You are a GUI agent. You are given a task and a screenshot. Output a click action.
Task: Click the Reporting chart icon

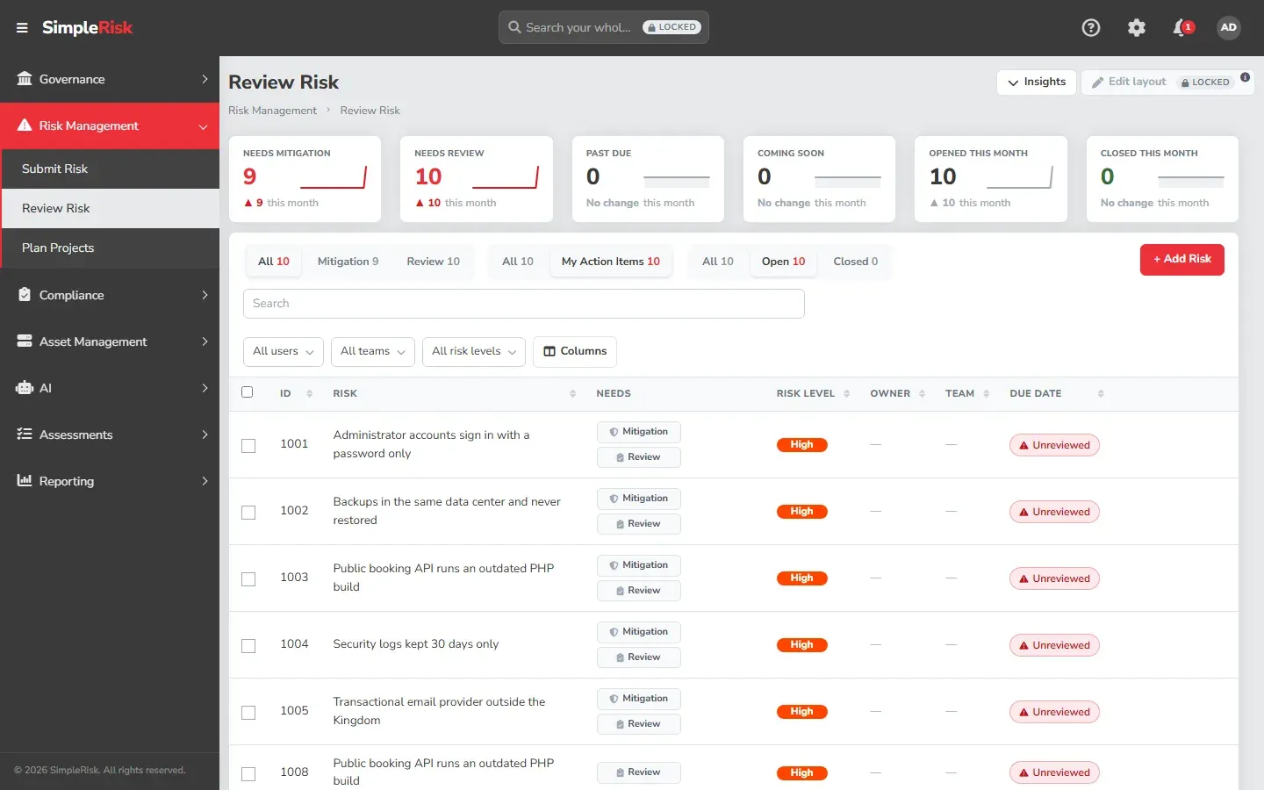click(25, 481)
